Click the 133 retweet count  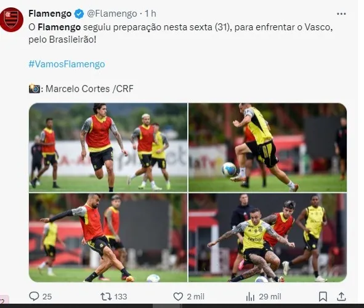click(121, 296)
